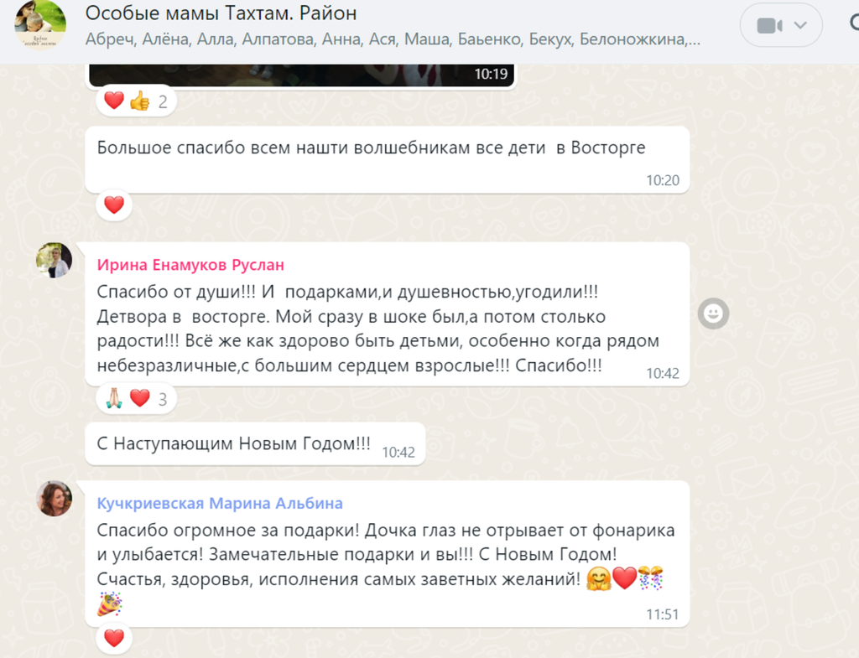Open Marina Albina's profile picture
Screen dimensions: 859x658
click(54, 499)
